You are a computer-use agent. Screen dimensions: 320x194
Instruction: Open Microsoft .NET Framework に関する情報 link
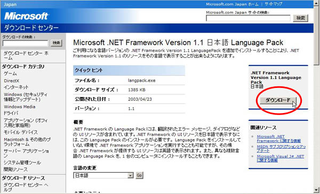(278, 139)
